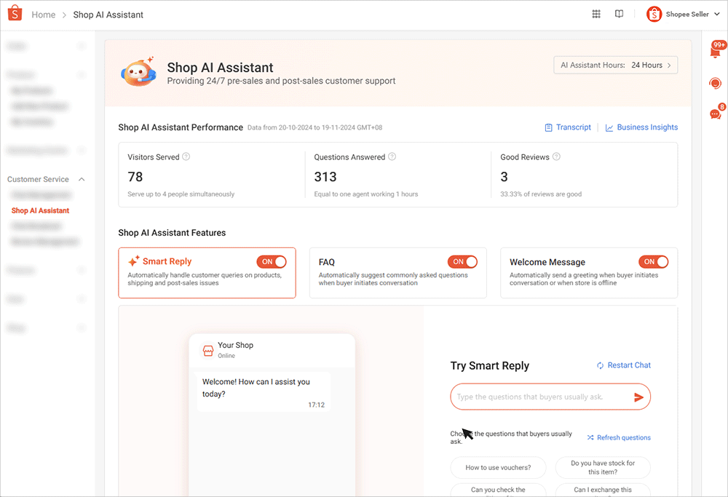The image size is (728, 497).
Task: Select Shop AI Assistant sidebar item
Action: [40, 210]
